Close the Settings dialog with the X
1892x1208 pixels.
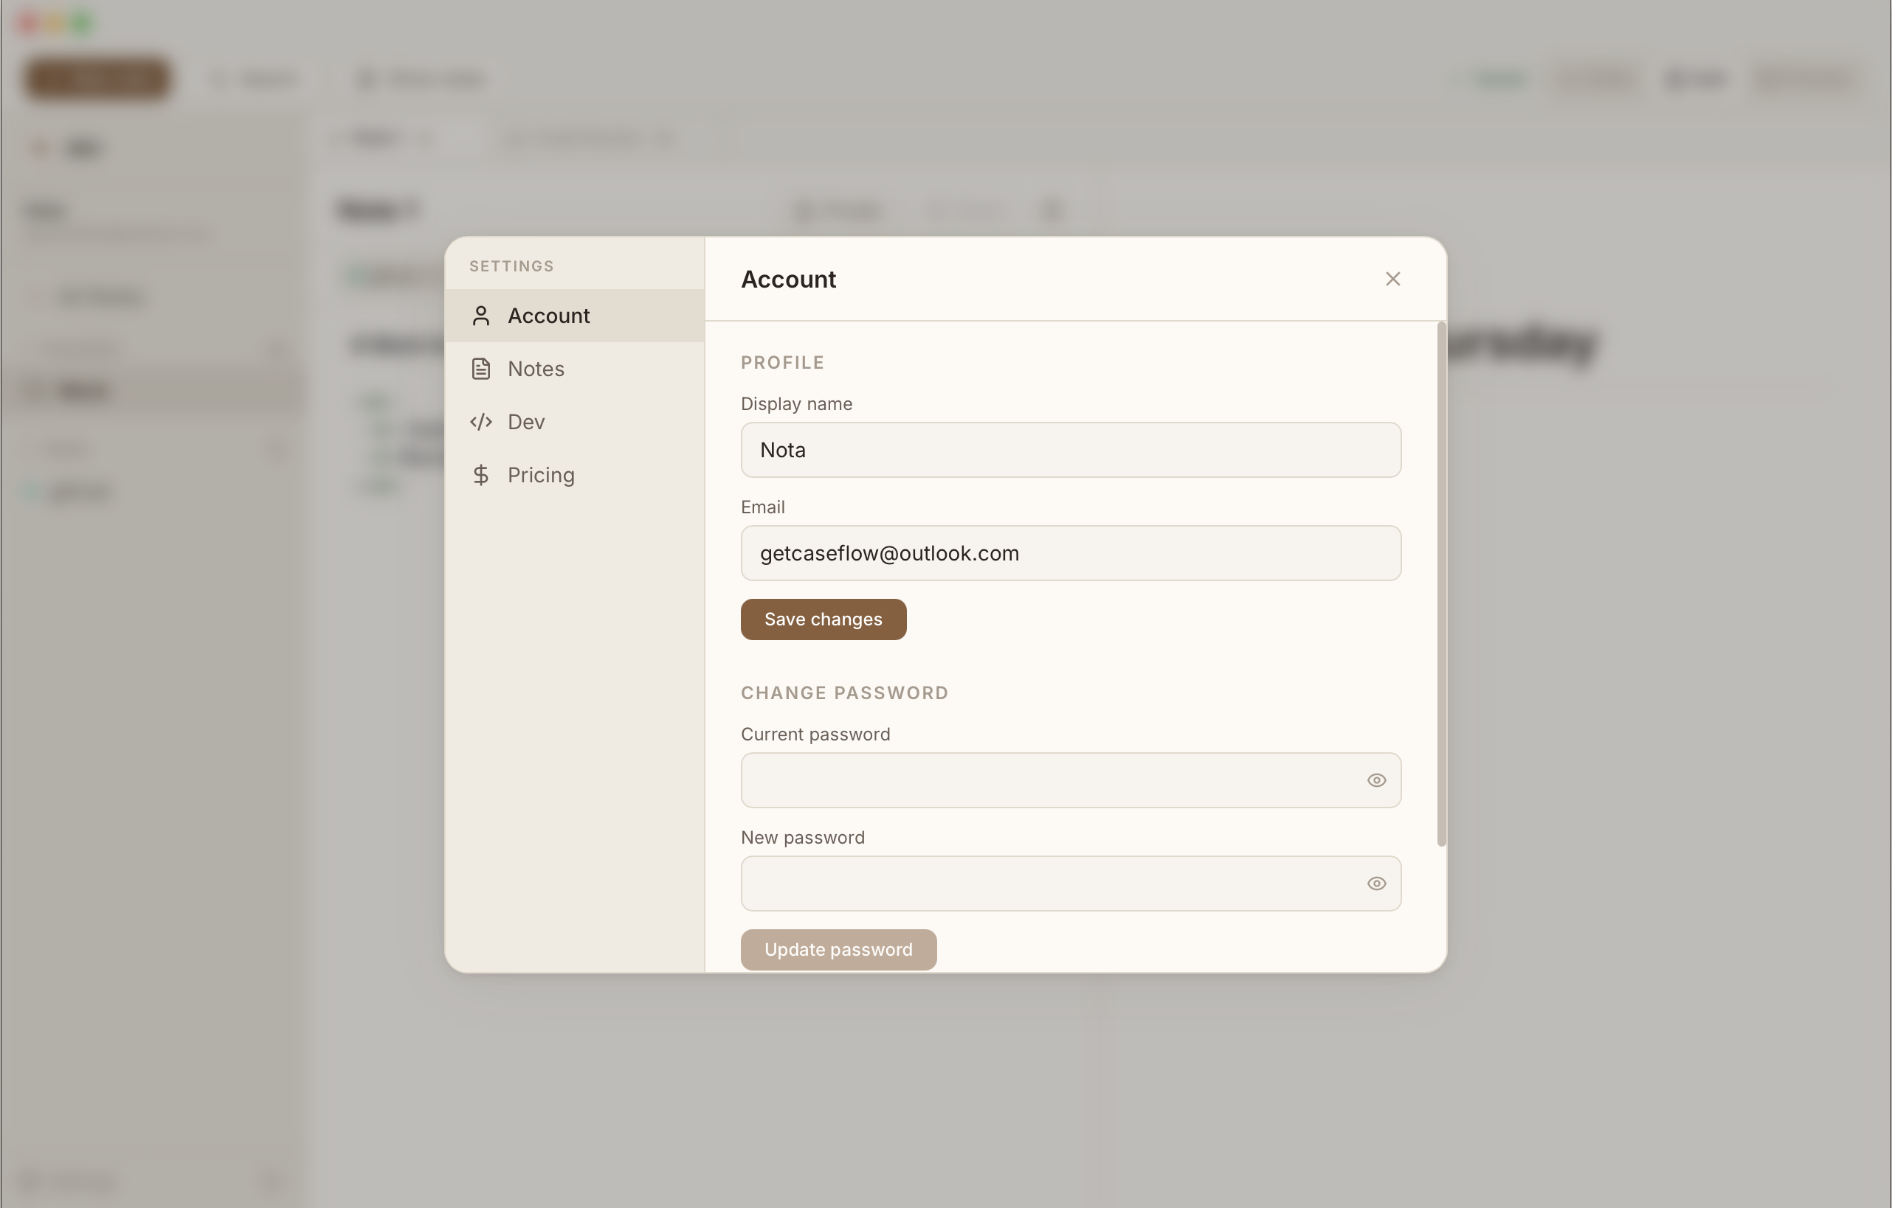click(1393, 279)
